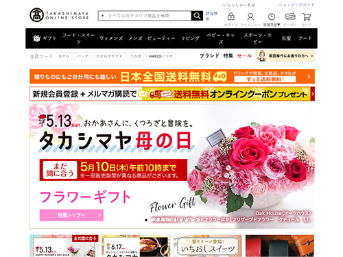Open the 特集 link
This screenshot has width=343, height=257.
click(x=228, y=56)
